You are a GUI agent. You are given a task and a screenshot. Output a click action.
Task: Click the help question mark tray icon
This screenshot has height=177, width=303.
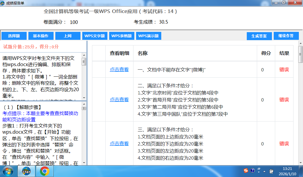(252, 171)
